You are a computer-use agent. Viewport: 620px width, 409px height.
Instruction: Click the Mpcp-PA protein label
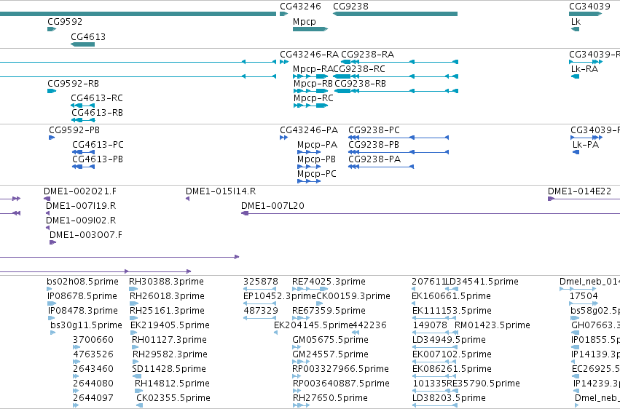(317, 145)
